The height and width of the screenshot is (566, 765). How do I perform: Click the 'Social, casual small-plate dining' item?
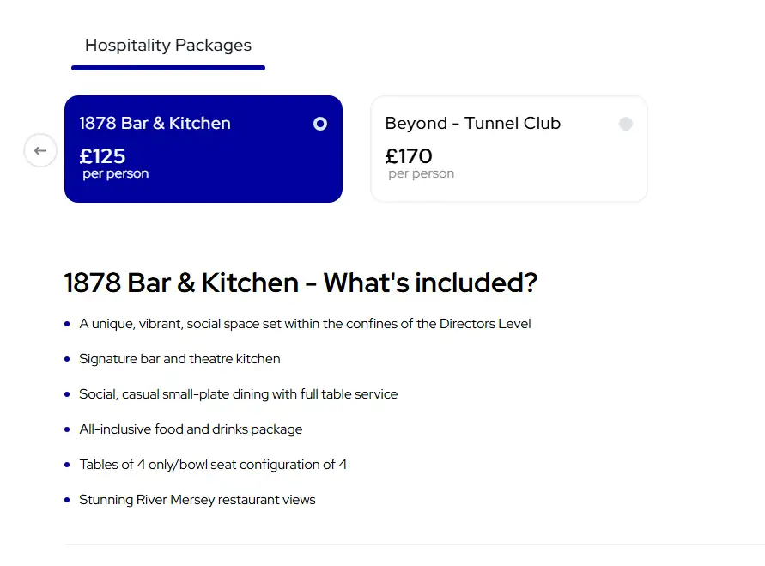tap(239, 394)
